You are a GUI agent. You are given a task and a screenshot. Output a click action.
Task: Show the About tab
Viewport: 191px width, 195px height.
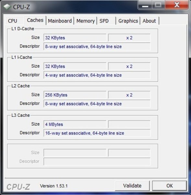click(x=149, y=21)
